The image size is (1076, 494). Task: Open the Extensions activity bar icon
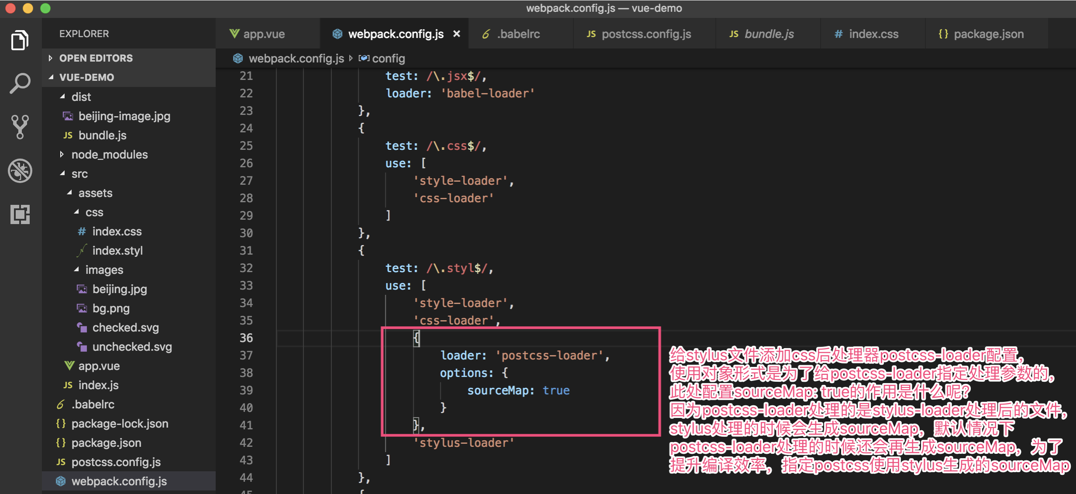pyautogui.click(x=20, y=214)
